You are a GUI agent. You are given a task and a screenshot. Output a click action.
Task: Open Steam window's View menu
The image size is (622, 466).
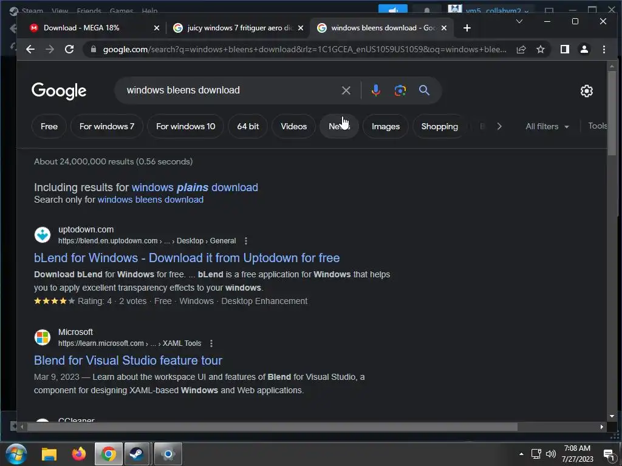pyautogui.click(x=60, y=11)
